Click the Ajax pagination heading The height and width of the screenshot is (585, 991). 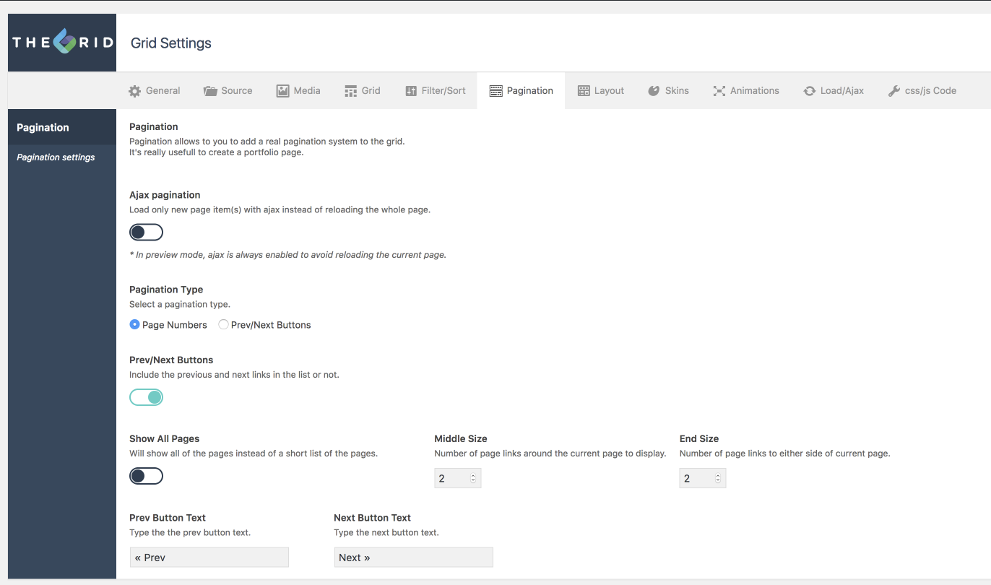165,195
